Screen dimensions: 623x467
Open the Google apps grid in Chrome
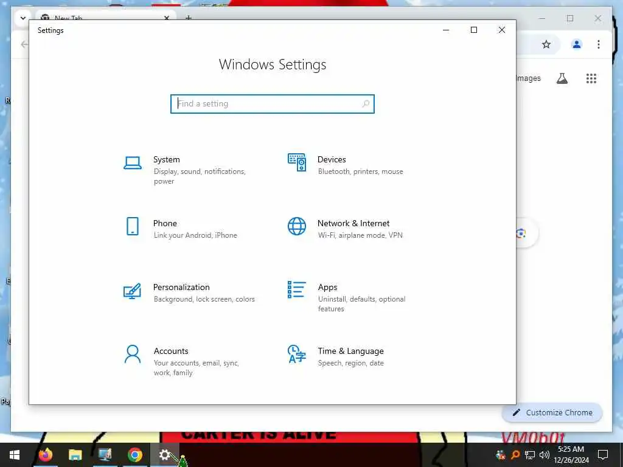(x=591, y=78)
